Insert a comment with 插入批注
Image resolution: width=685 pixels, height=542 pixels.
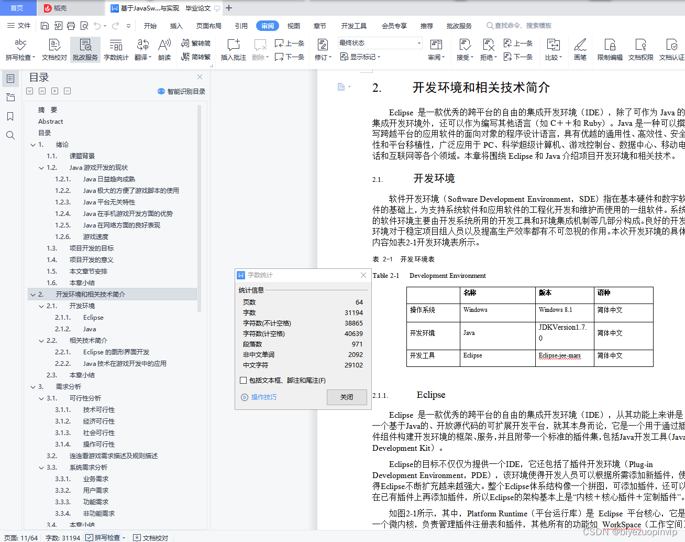(x=233, y=49)
